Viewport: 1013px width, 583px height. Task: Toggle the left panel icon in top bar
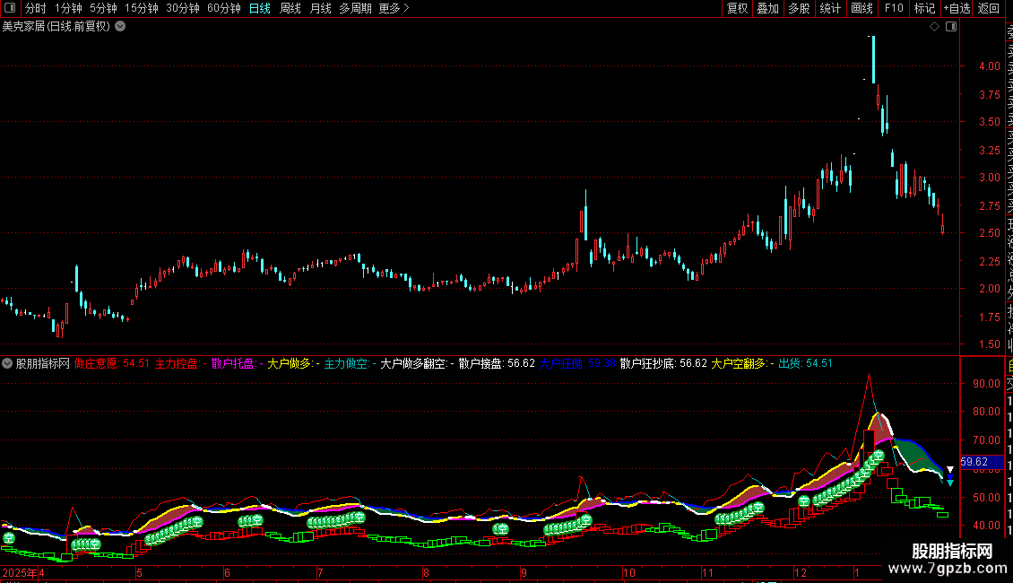point(11,8)
